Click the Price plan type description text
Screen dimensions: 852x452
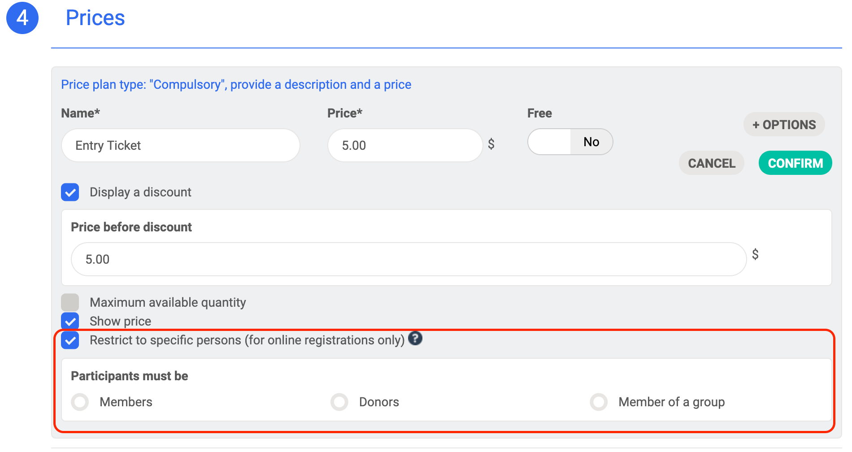coord(236,84)
